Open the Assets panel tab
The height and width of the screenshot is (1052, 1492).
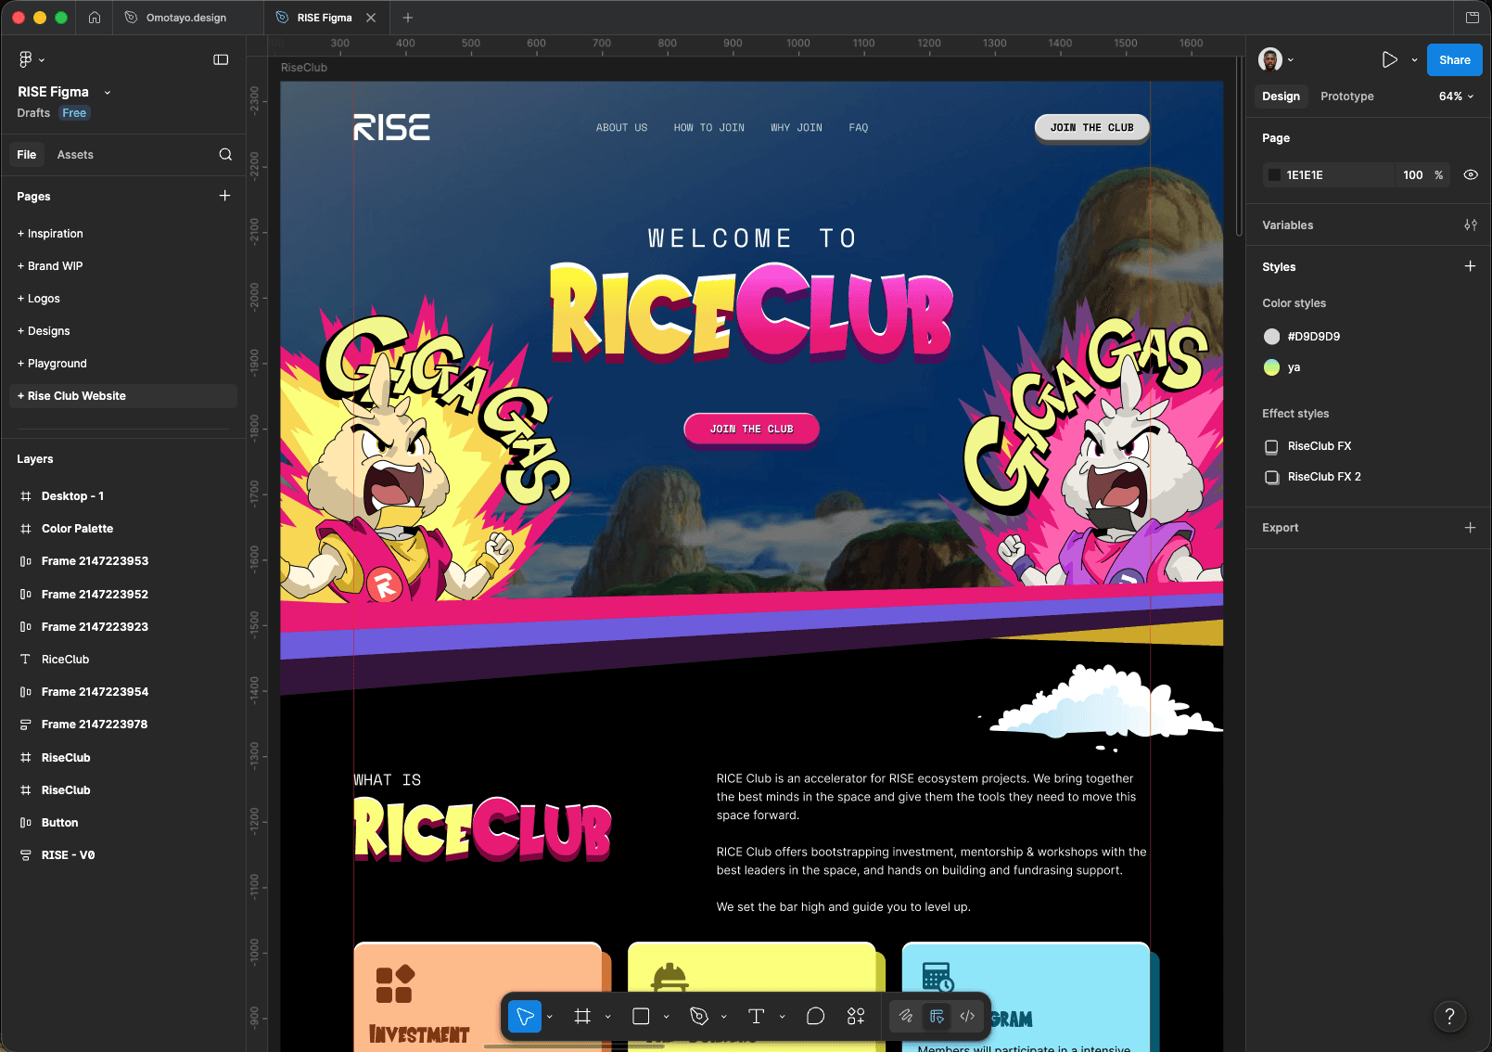(75, 155)
